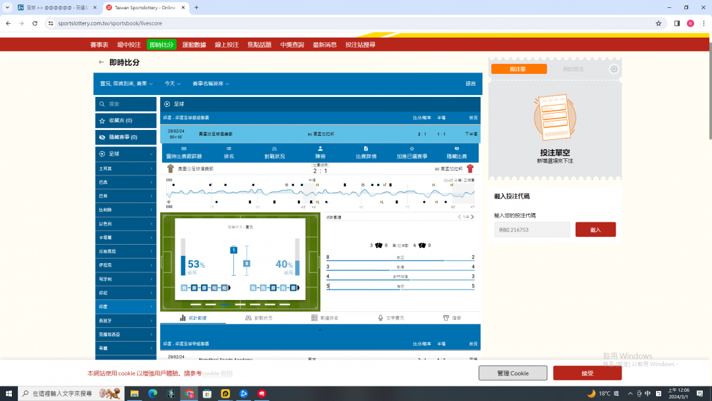Viewport: 712px width, 401px height.
Task: Open a new browser tab
Action: [x=196, y=8]
